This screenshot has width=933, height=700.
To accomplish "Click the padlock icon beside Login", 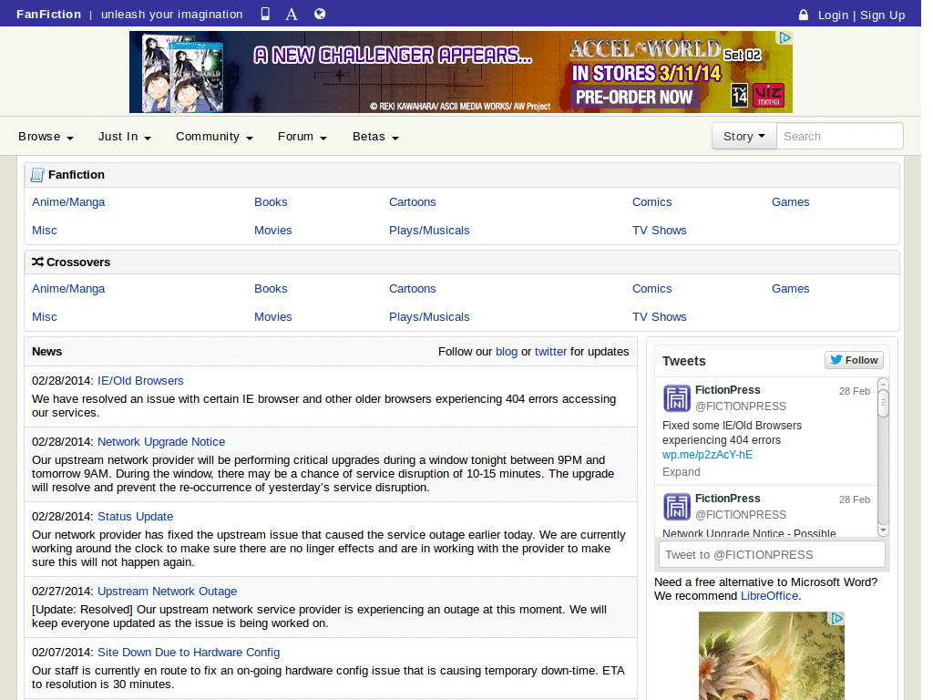I will tap(804, 15).
